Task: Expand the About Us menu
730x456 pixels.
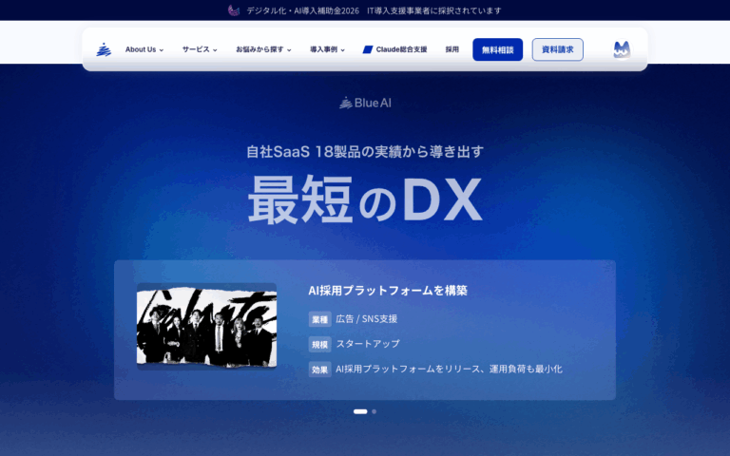Action: click(x=144, y=49)
